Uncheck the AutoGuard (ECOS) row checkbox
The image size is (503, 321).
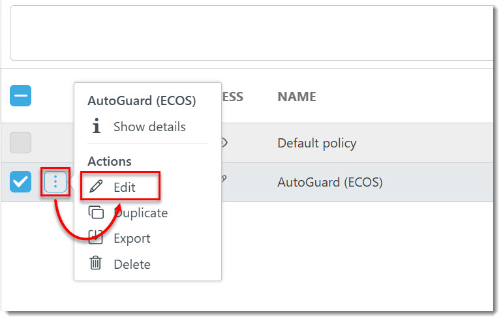coord(20,182)
